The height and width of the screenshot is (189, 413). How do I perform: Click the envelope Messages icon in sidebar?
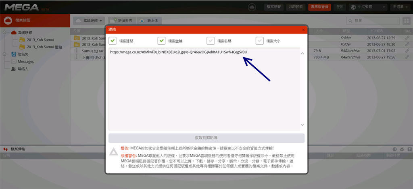(14, 61)
